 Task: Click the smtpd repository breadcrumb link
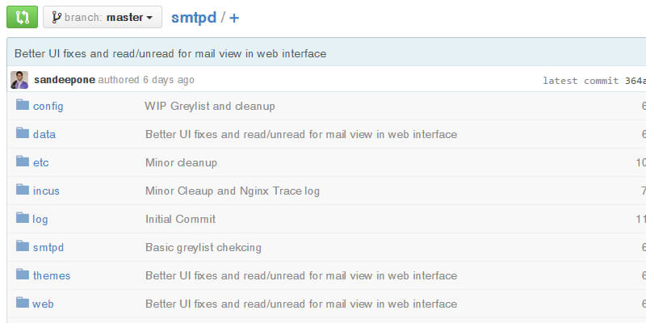tap(194, 17)
